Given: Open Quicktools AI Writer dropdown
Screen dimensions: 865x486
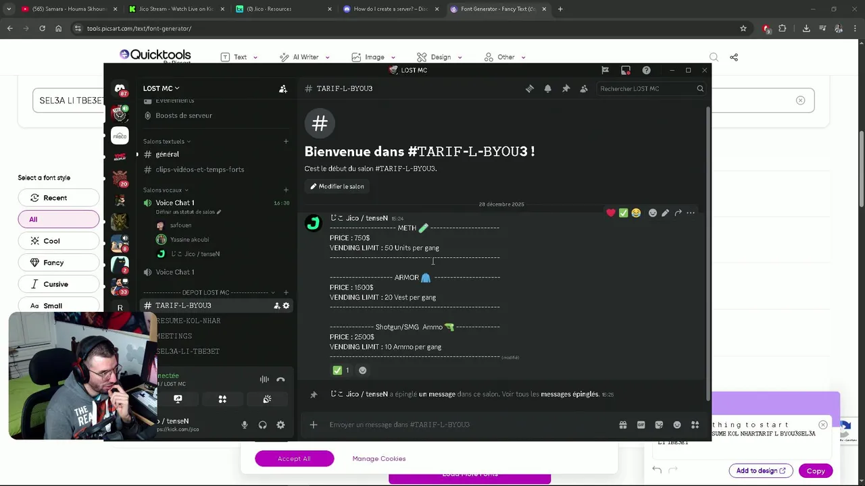Looking at the screenshot, I should 305,57.
